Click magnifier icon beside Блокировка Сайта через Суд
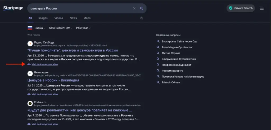The width and height of the screenshot is (271, 130). point(158,41)
